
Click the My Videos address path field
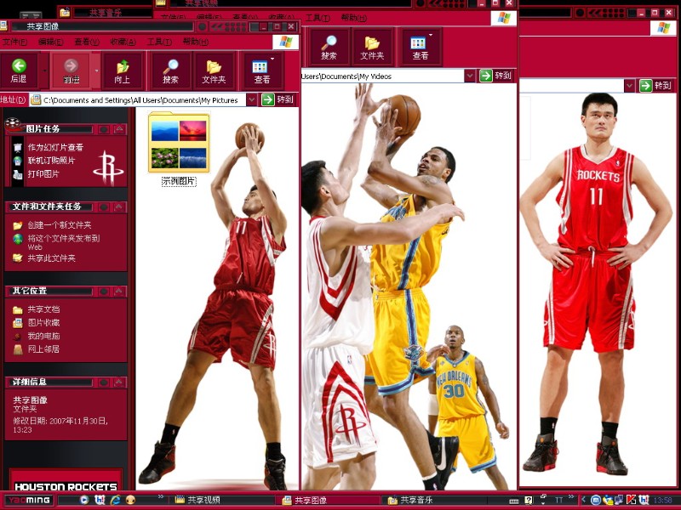(382, 76)
